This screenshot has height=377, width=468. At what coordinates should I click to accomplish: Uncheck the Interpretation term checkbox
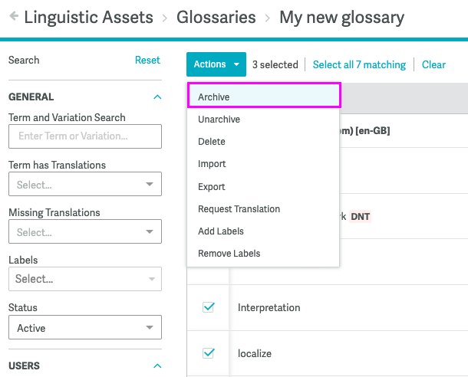click(209, 307)
